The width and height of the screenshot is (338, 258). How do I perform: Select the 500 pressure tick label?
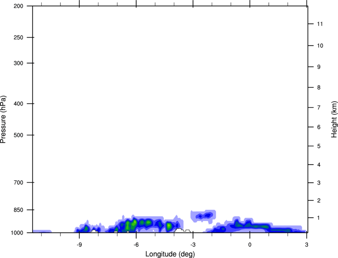click(18, 135)
